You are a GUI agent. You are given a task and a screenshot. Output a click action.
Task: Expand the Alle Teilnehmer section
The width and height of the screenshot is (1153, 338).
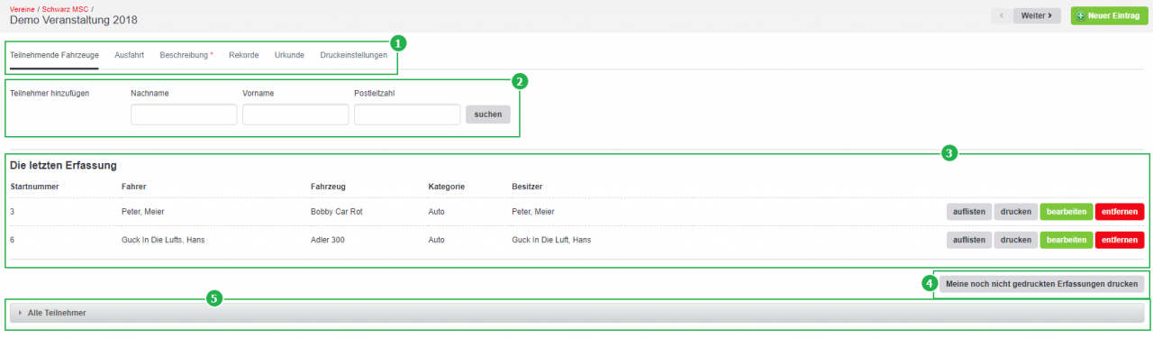click(x=576, y=313)
